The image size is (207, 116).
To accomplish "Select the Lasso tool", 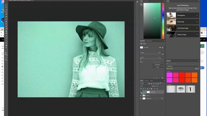I will click(x=6, y=7).
